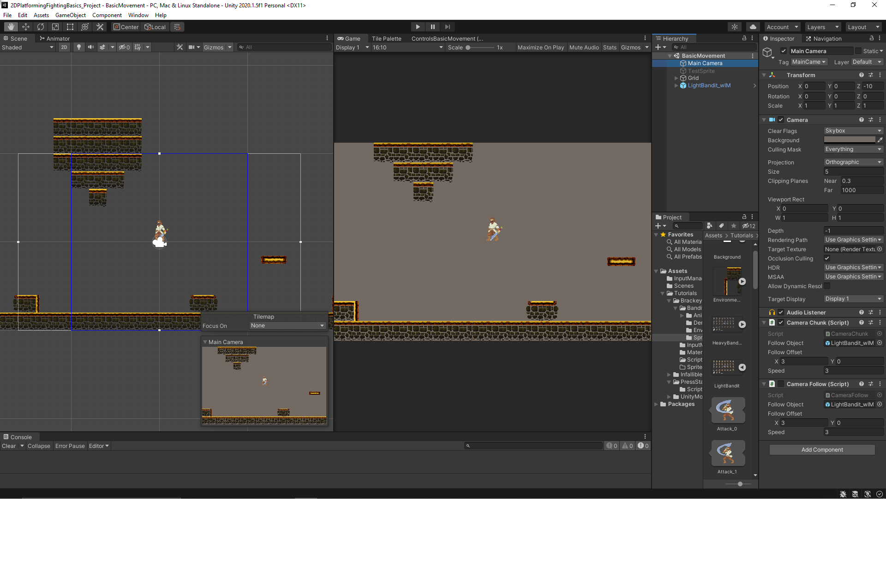This screenshot has height=580, width=886.
Task: Select the Move tool
Action: coord(26,27)
